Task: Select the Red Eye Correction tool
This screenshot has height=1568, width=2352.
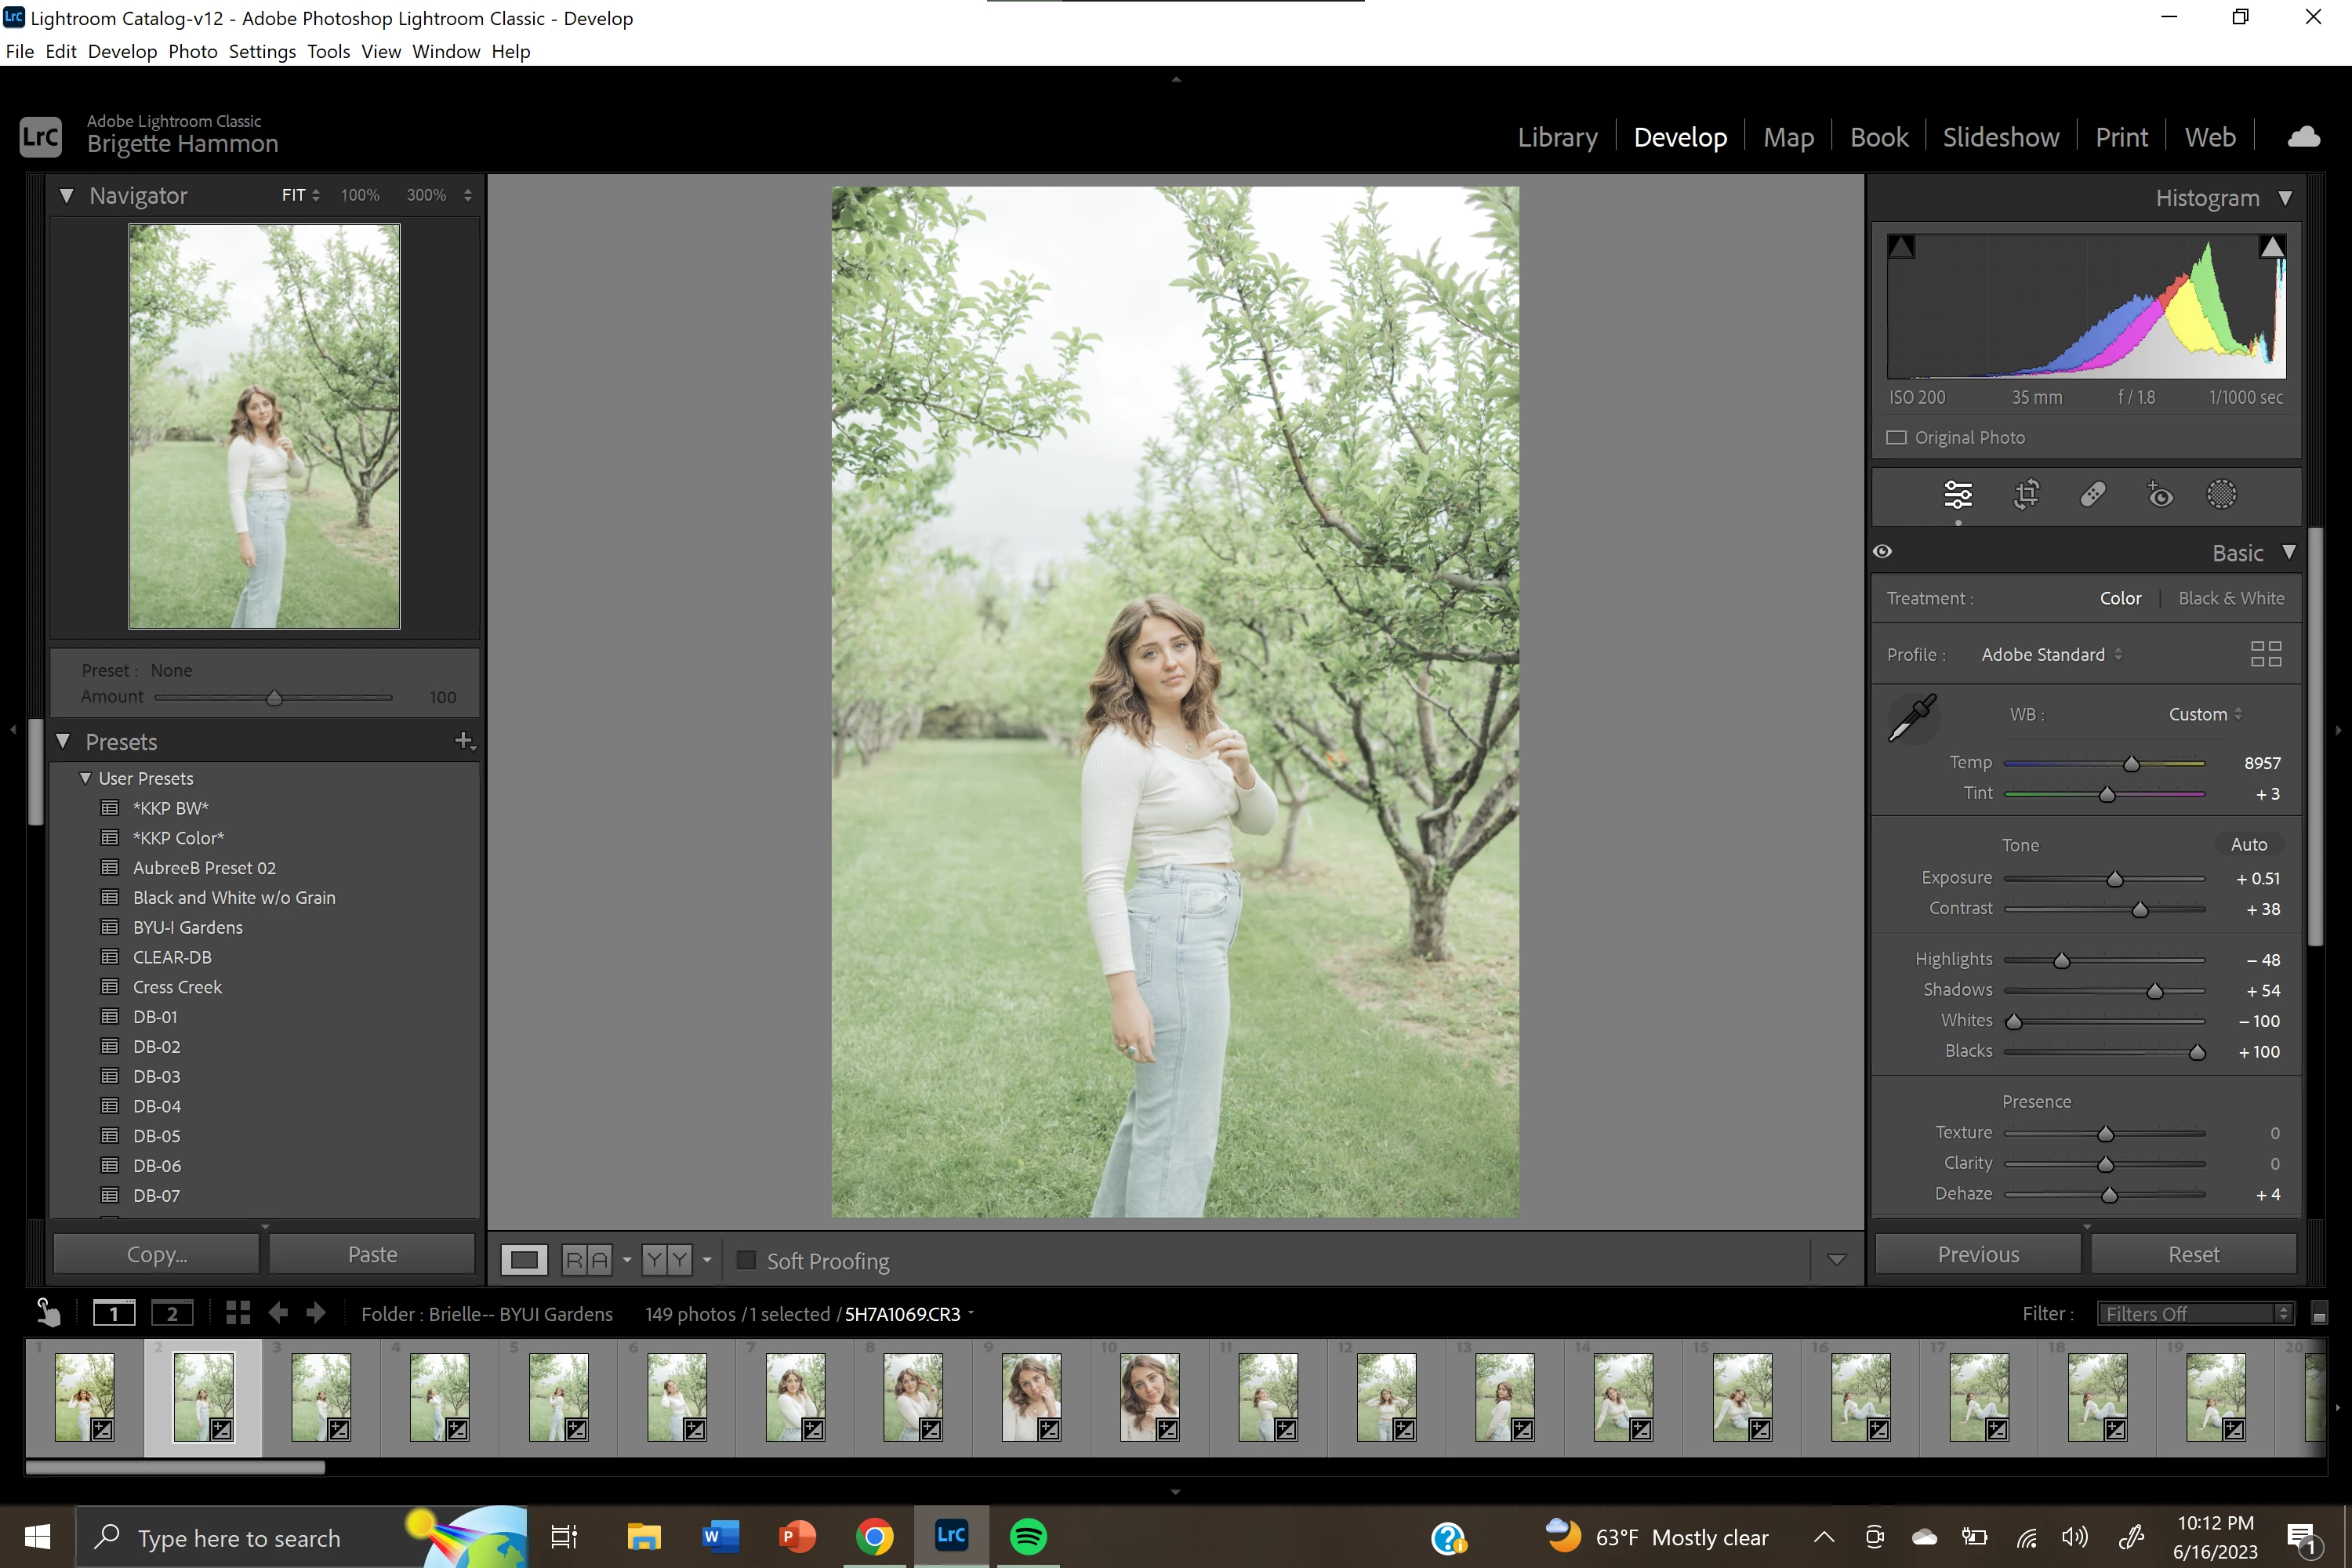Action: click(2159, 495)
